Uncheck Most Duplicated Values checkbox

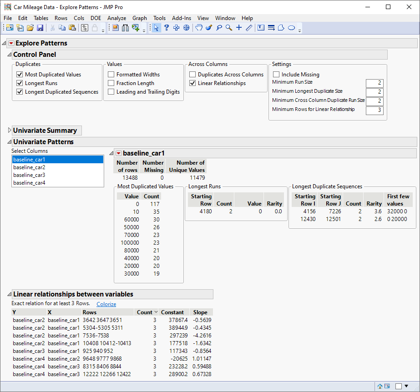pyautogui.click(x=20, y=75)
